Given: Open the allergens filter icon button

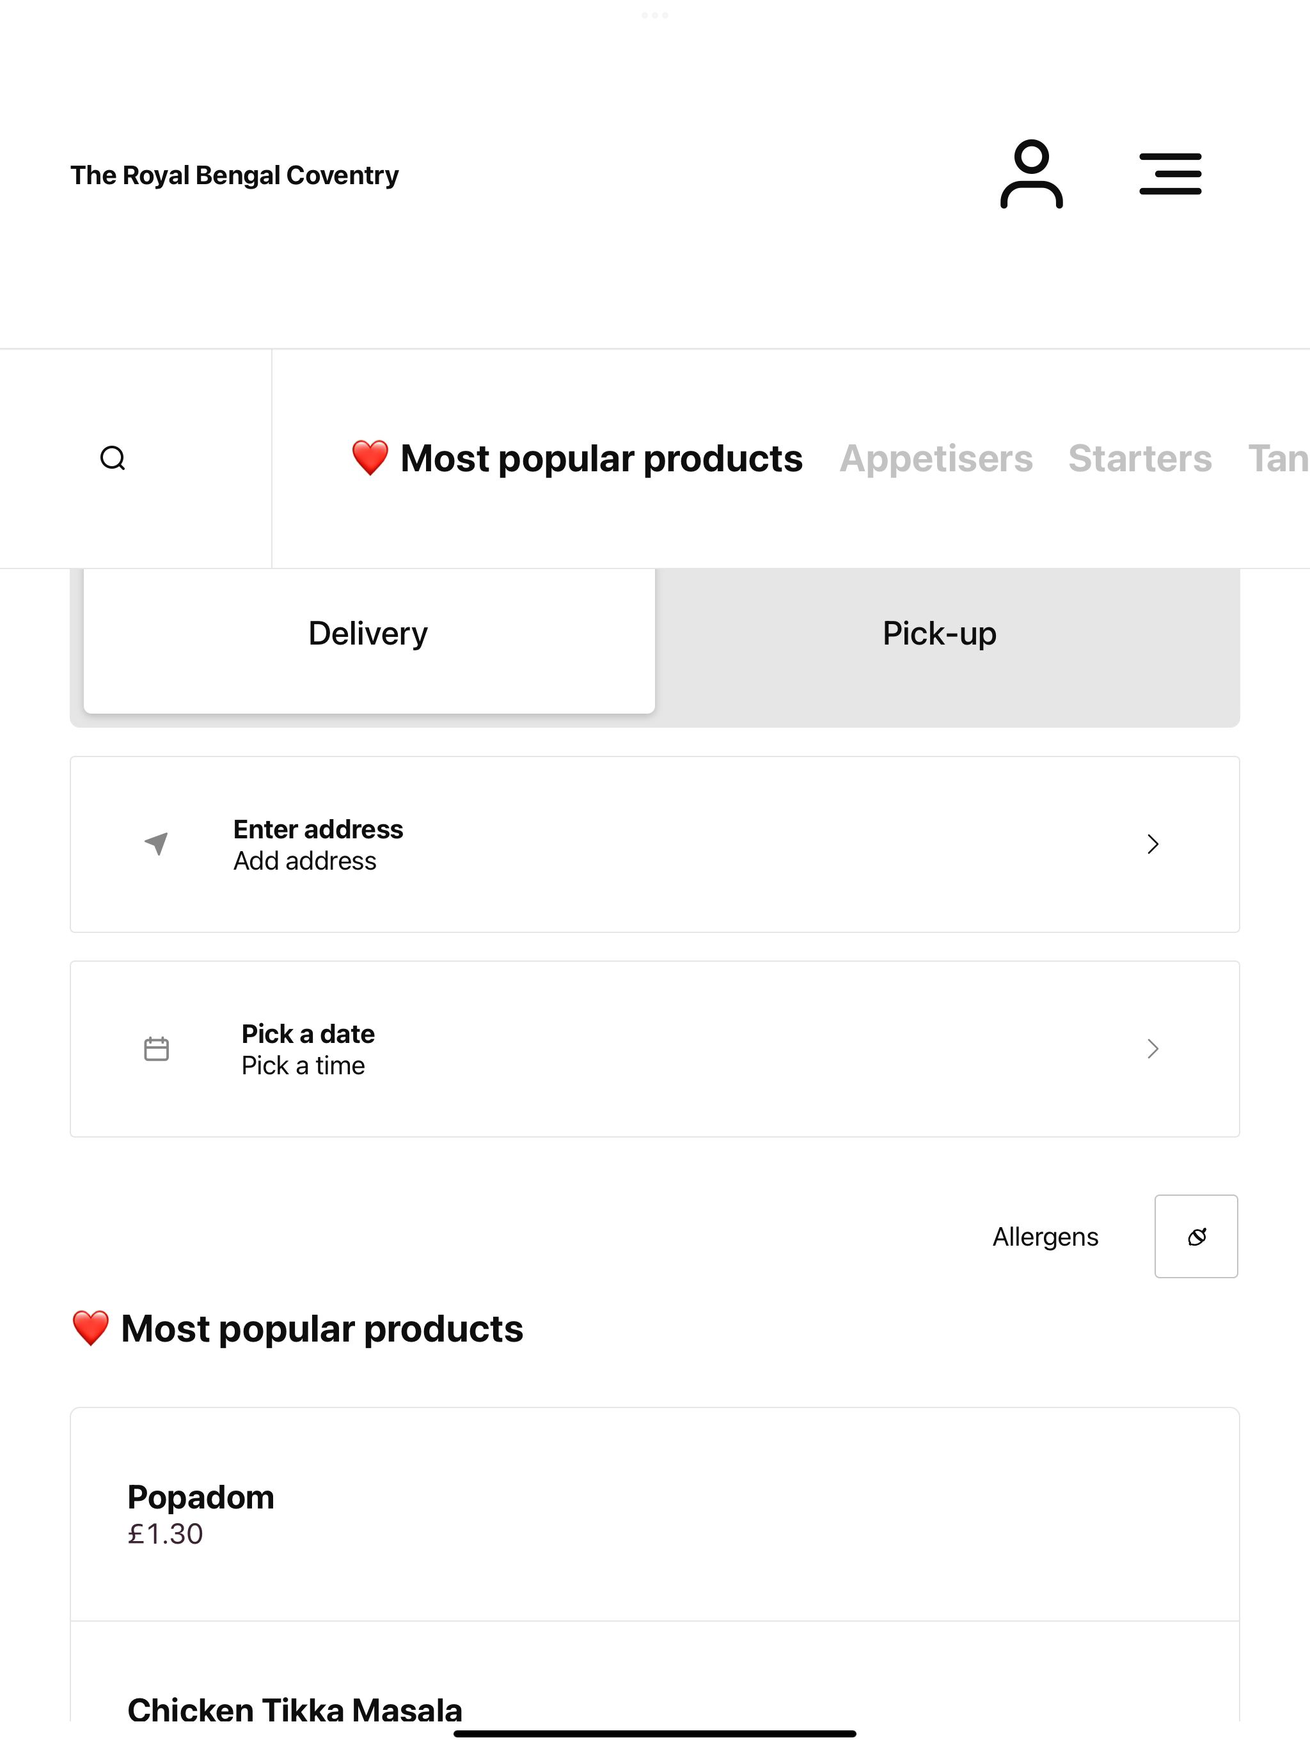Looking at the screenshot, I should click(x=1196, y=1236).
